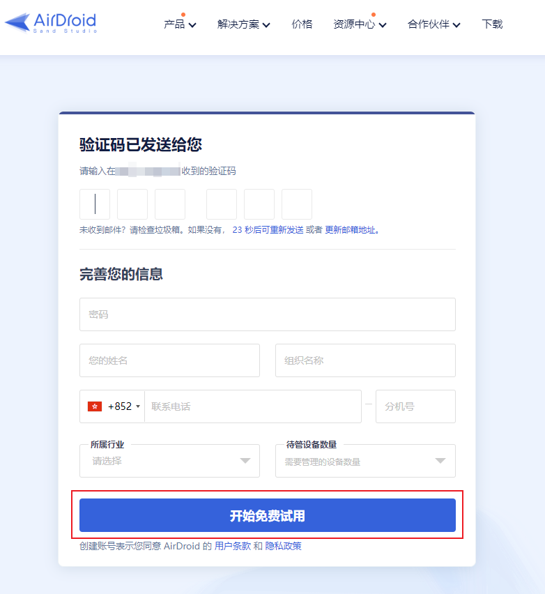
Task: Open the 用户条款 link
Action: click(x=233, y=546)
